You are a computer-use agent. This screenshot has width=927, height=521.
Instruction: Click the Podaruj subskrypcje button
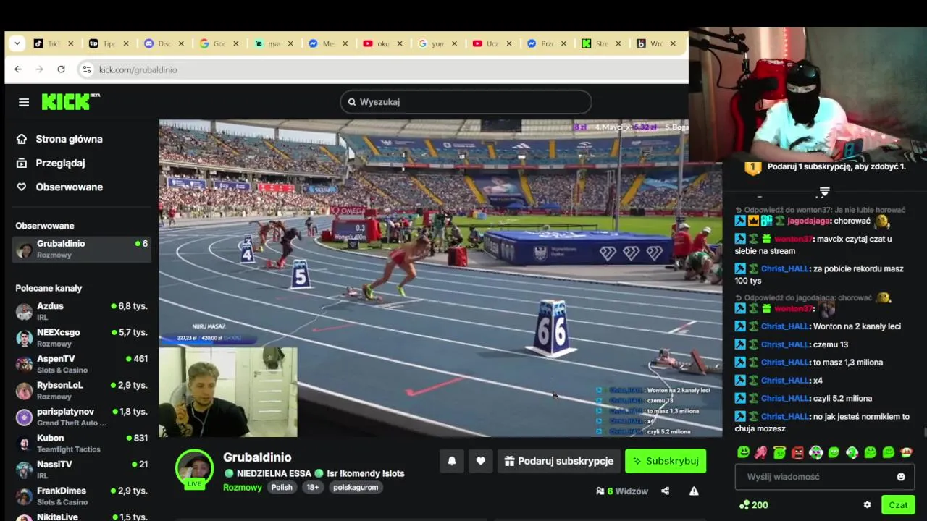click(x=558, y=461)
